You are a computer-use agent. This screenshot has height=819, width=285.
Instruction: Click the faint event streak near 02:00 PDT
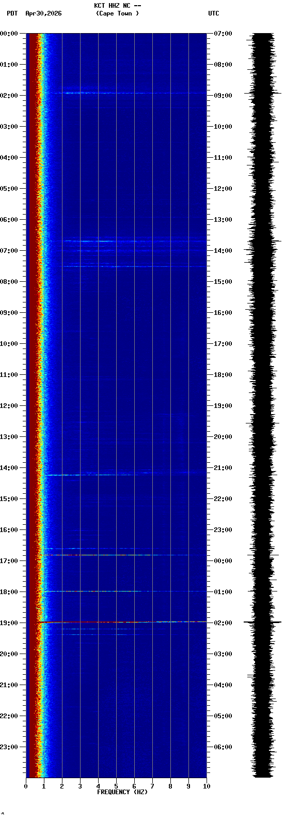click(132, 93)
